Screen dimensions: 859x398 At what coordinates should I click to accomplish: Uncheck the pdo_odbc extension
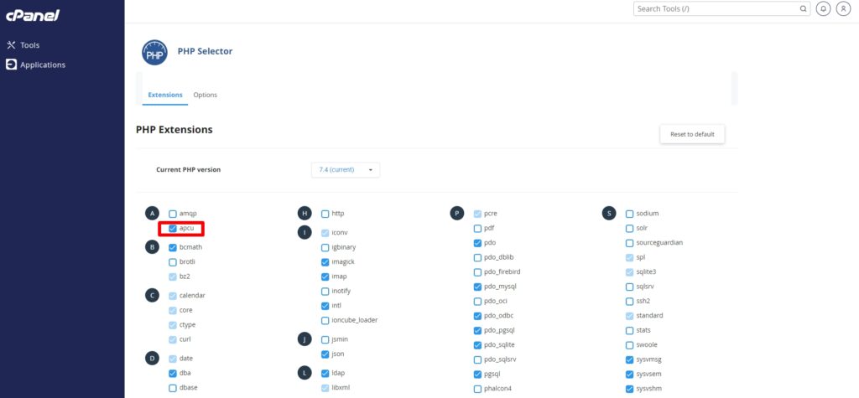click(477, 316)
